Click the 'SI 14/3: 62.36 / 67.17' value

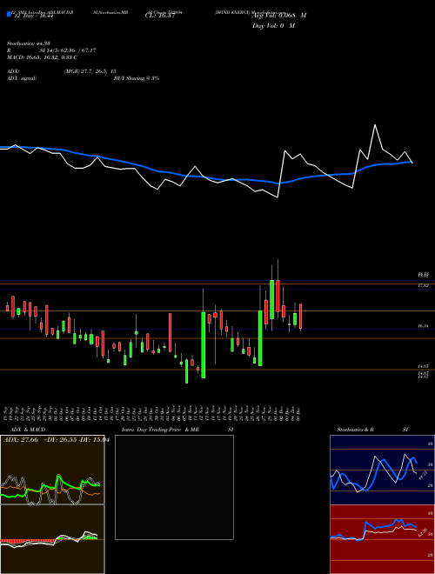[68, 50]
